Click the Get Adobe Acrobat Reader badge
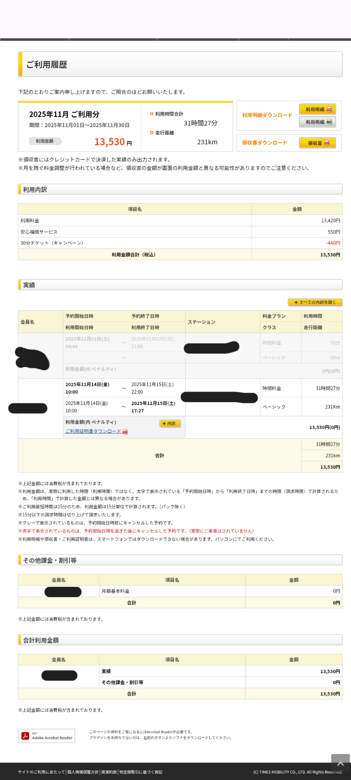 pos(47,736)
